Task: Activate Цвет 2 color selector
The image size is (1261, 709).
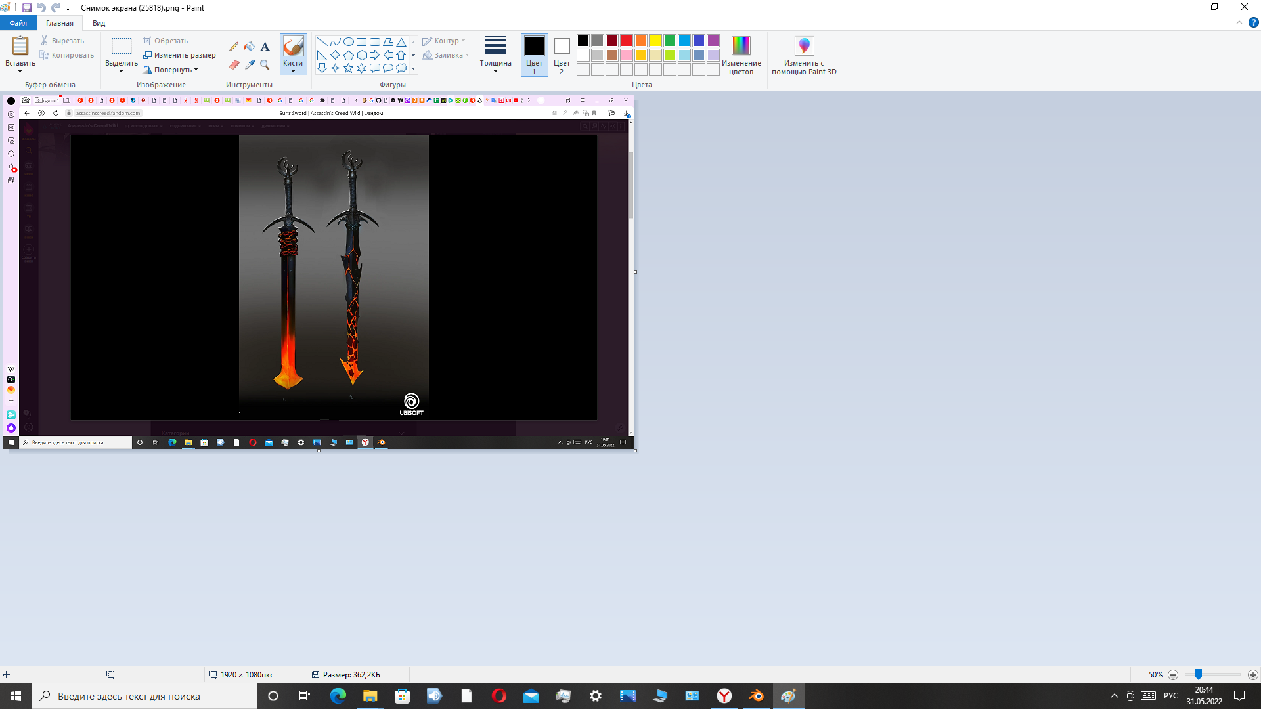Action: click(562, 54)
